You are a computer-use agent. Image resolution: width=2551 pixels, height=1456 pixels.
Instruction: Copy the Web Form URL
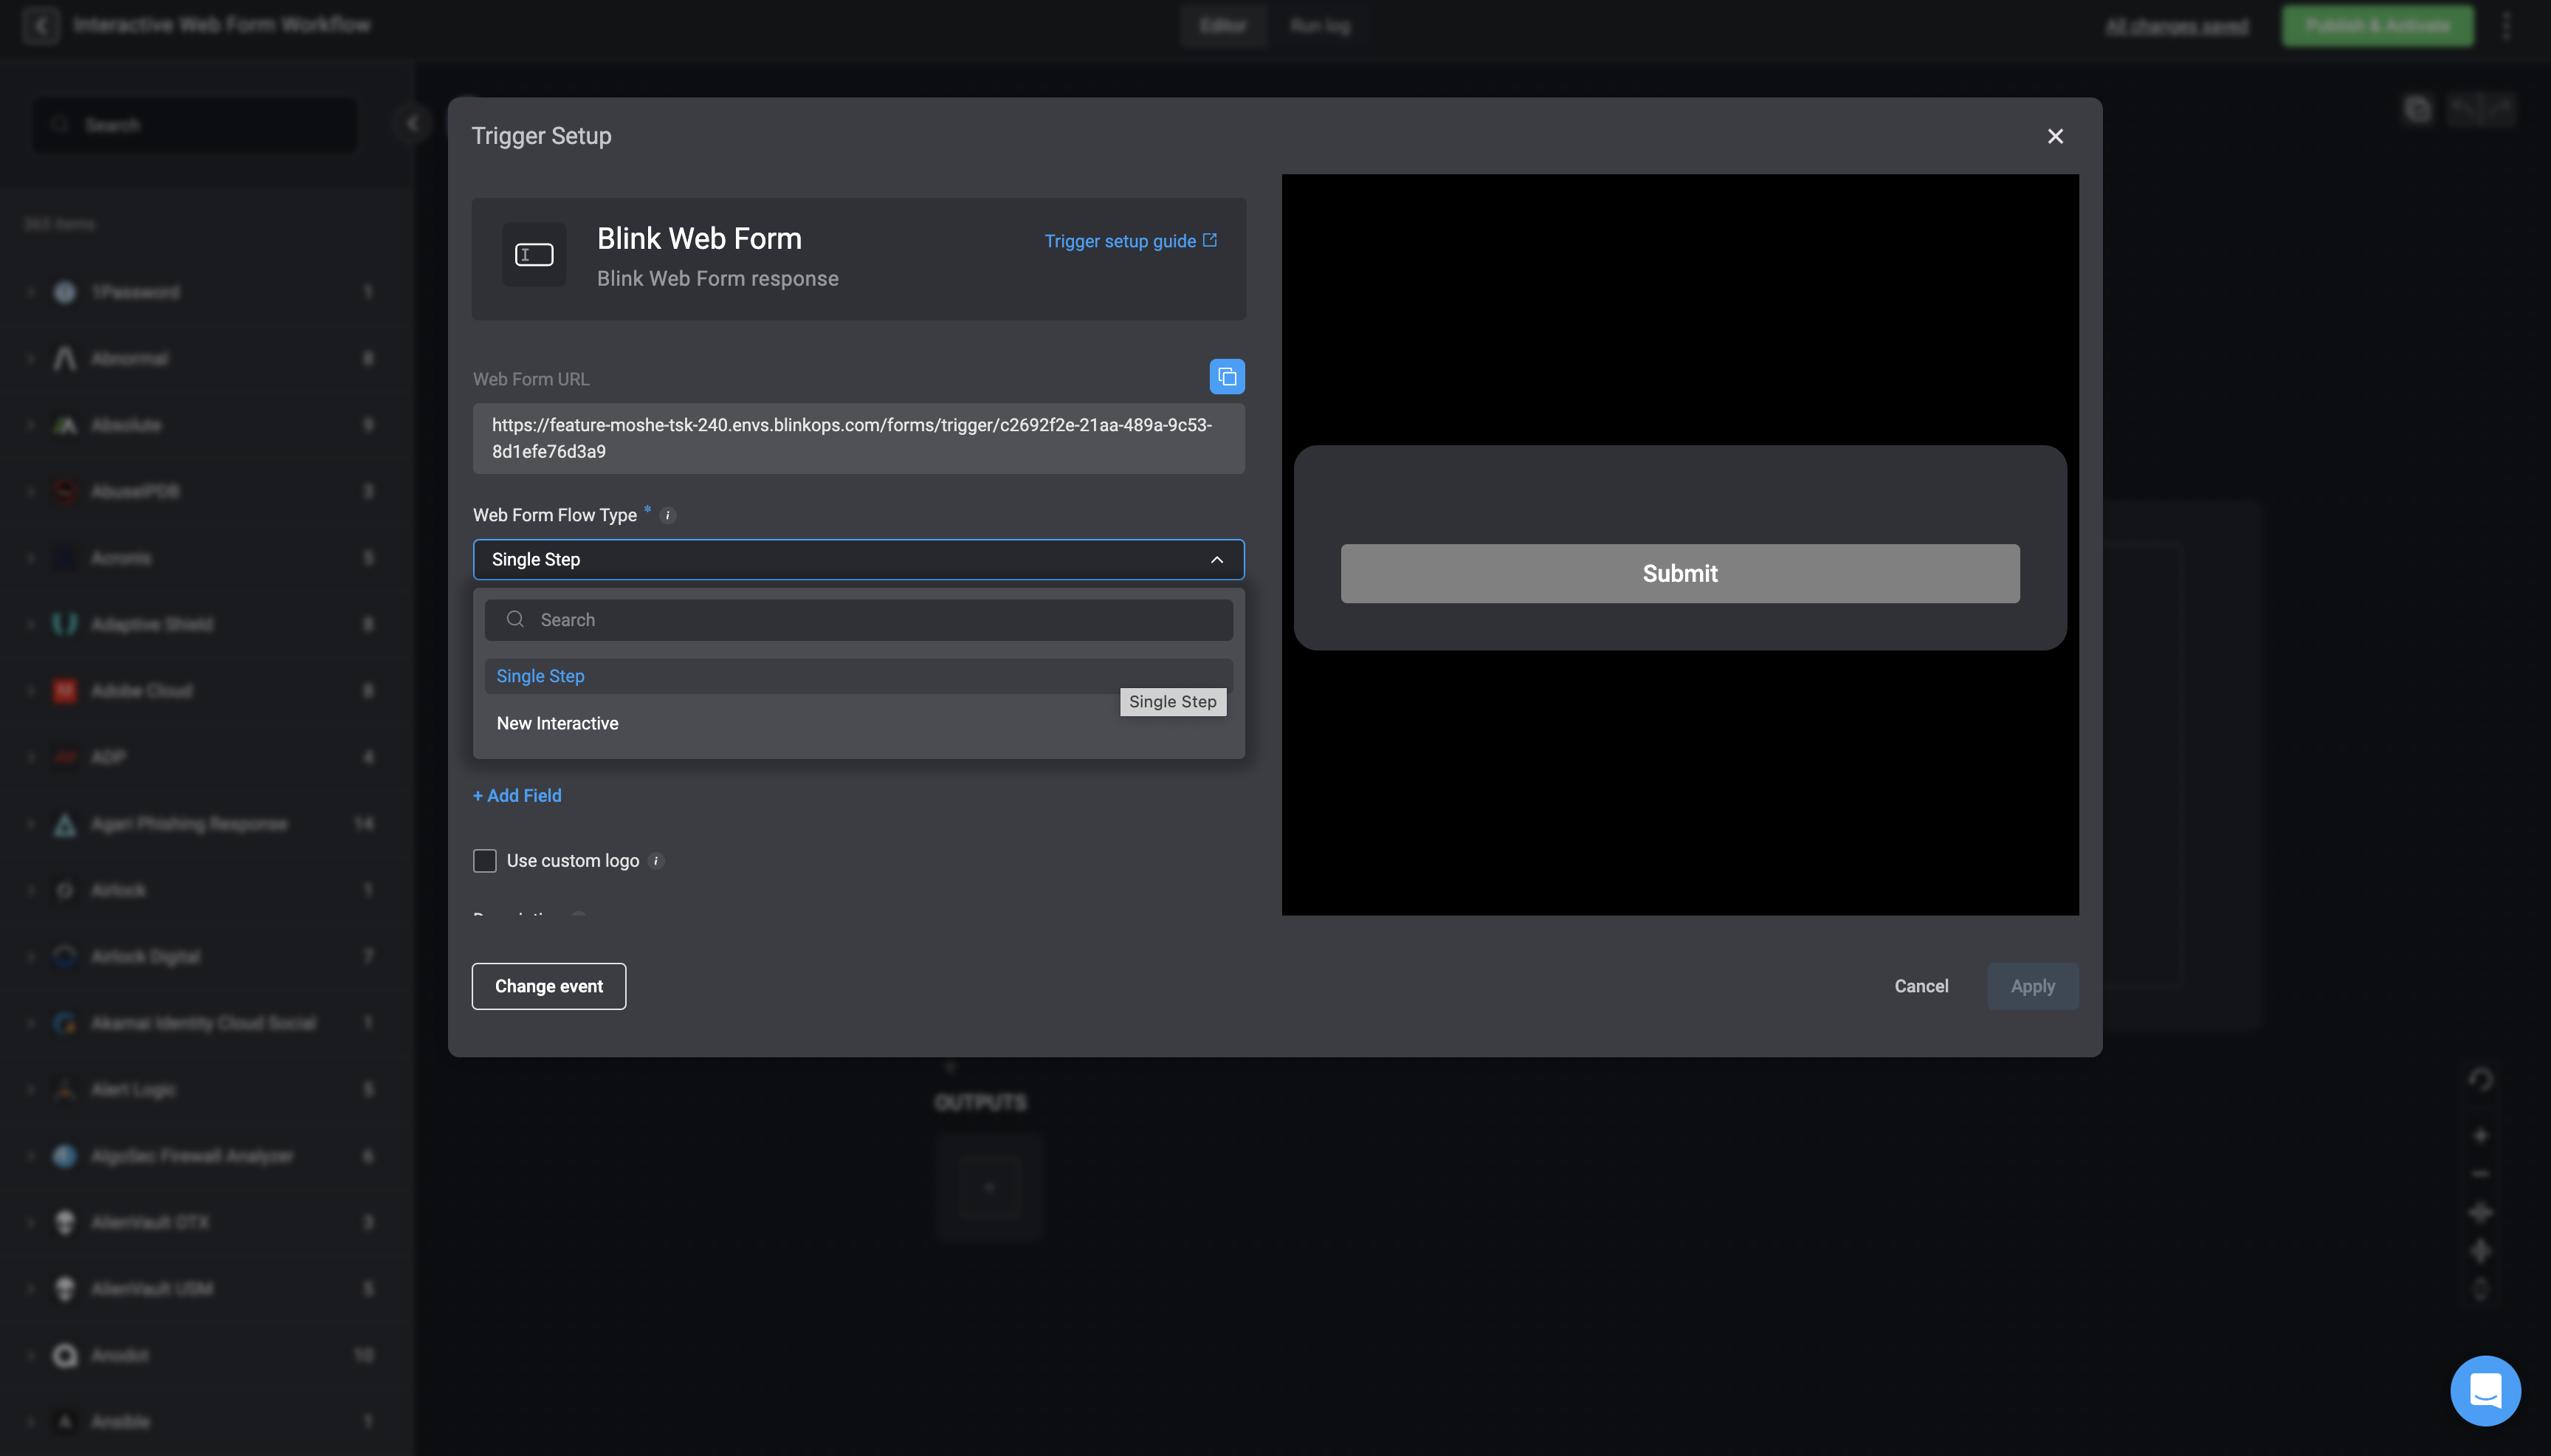1227,377
